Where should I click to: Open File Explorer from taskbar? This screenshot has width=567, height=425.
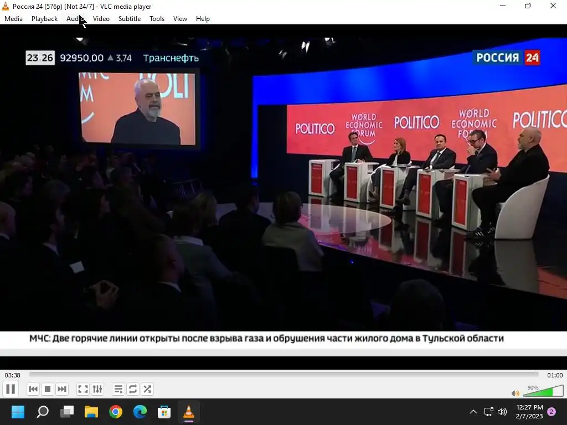coord(91,412)
